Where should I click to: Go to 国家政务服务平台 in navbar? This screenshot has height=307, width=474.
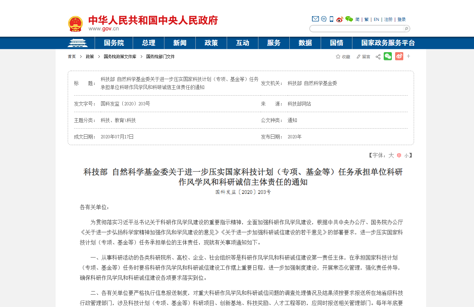coord(388,43)
